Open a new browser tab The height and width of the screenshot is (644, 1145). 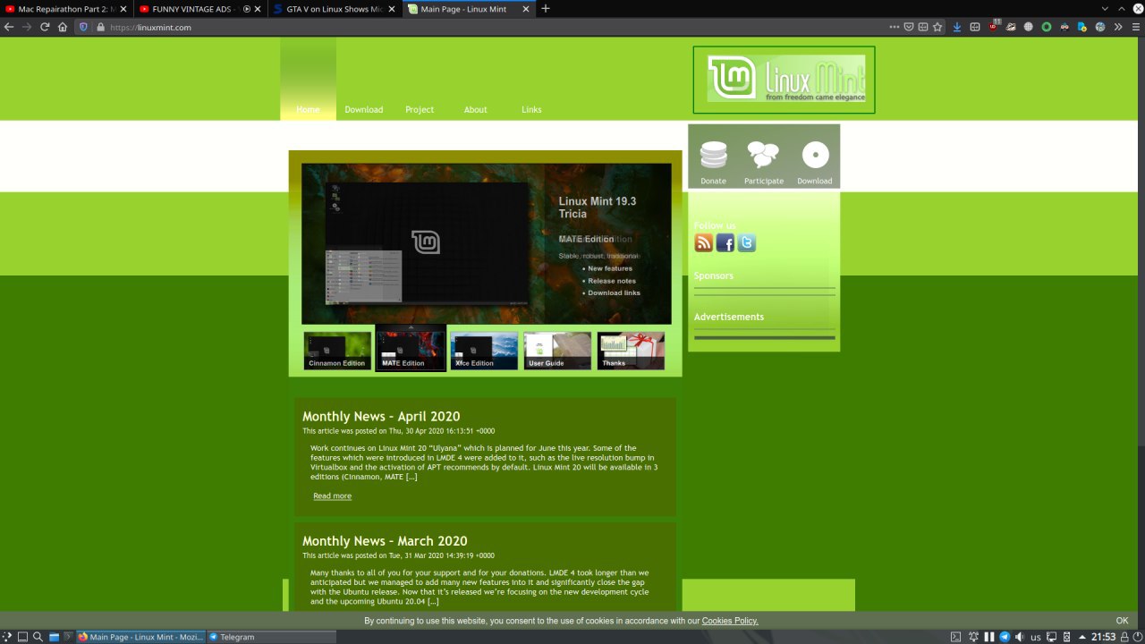[x=546, y=9]
